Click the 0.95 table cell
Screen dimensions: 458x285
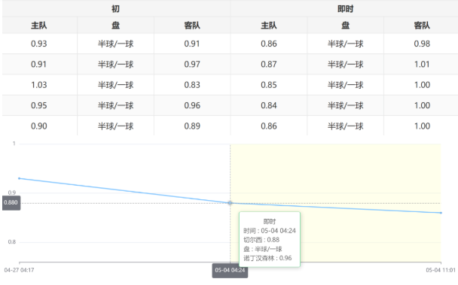pos(39,105)
